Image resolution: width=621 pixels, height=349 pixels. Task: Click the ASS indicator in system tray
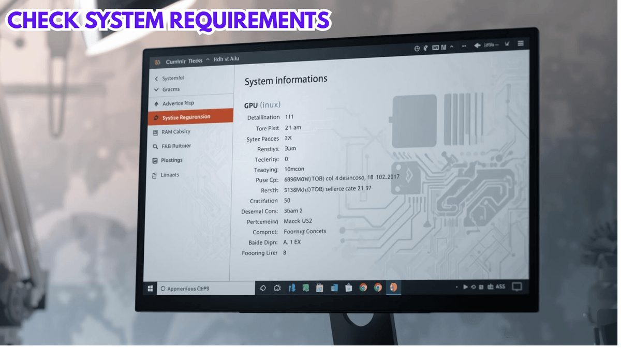(x=500, y=286)
